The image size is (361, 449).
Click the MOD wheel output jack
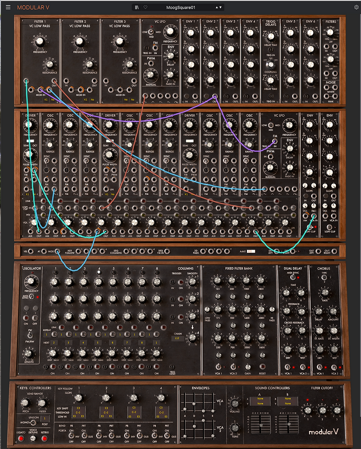click(57, 251)
